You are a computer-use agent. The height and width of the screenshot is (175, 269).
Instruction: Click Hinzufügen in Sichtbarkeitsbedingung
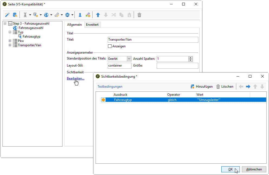(x=202, y=87)
